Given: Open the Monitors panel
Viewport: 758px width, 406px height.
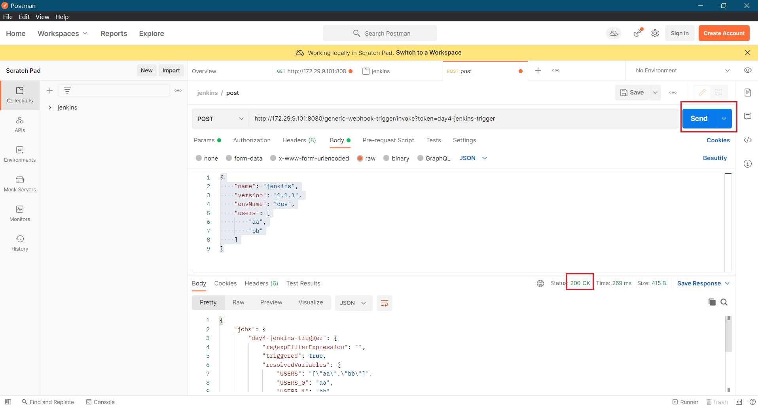Looking at the screenshot, I should point(20,213).
